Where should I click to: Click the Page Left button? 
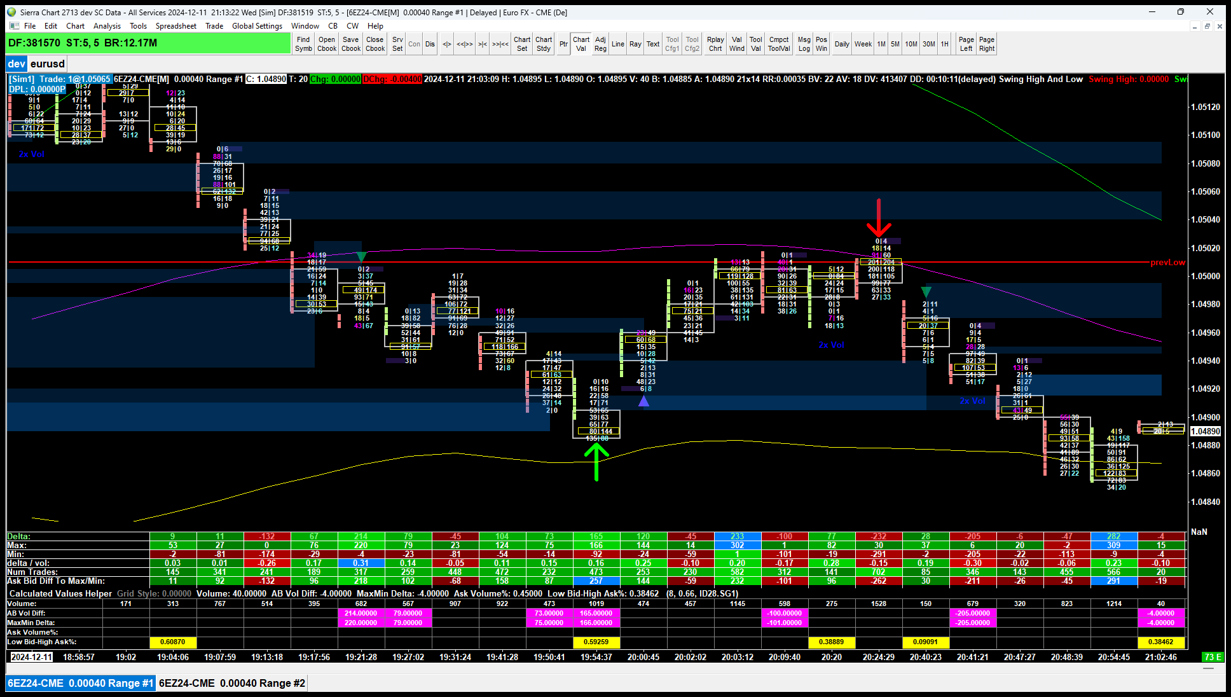click(x=965, y=44)
